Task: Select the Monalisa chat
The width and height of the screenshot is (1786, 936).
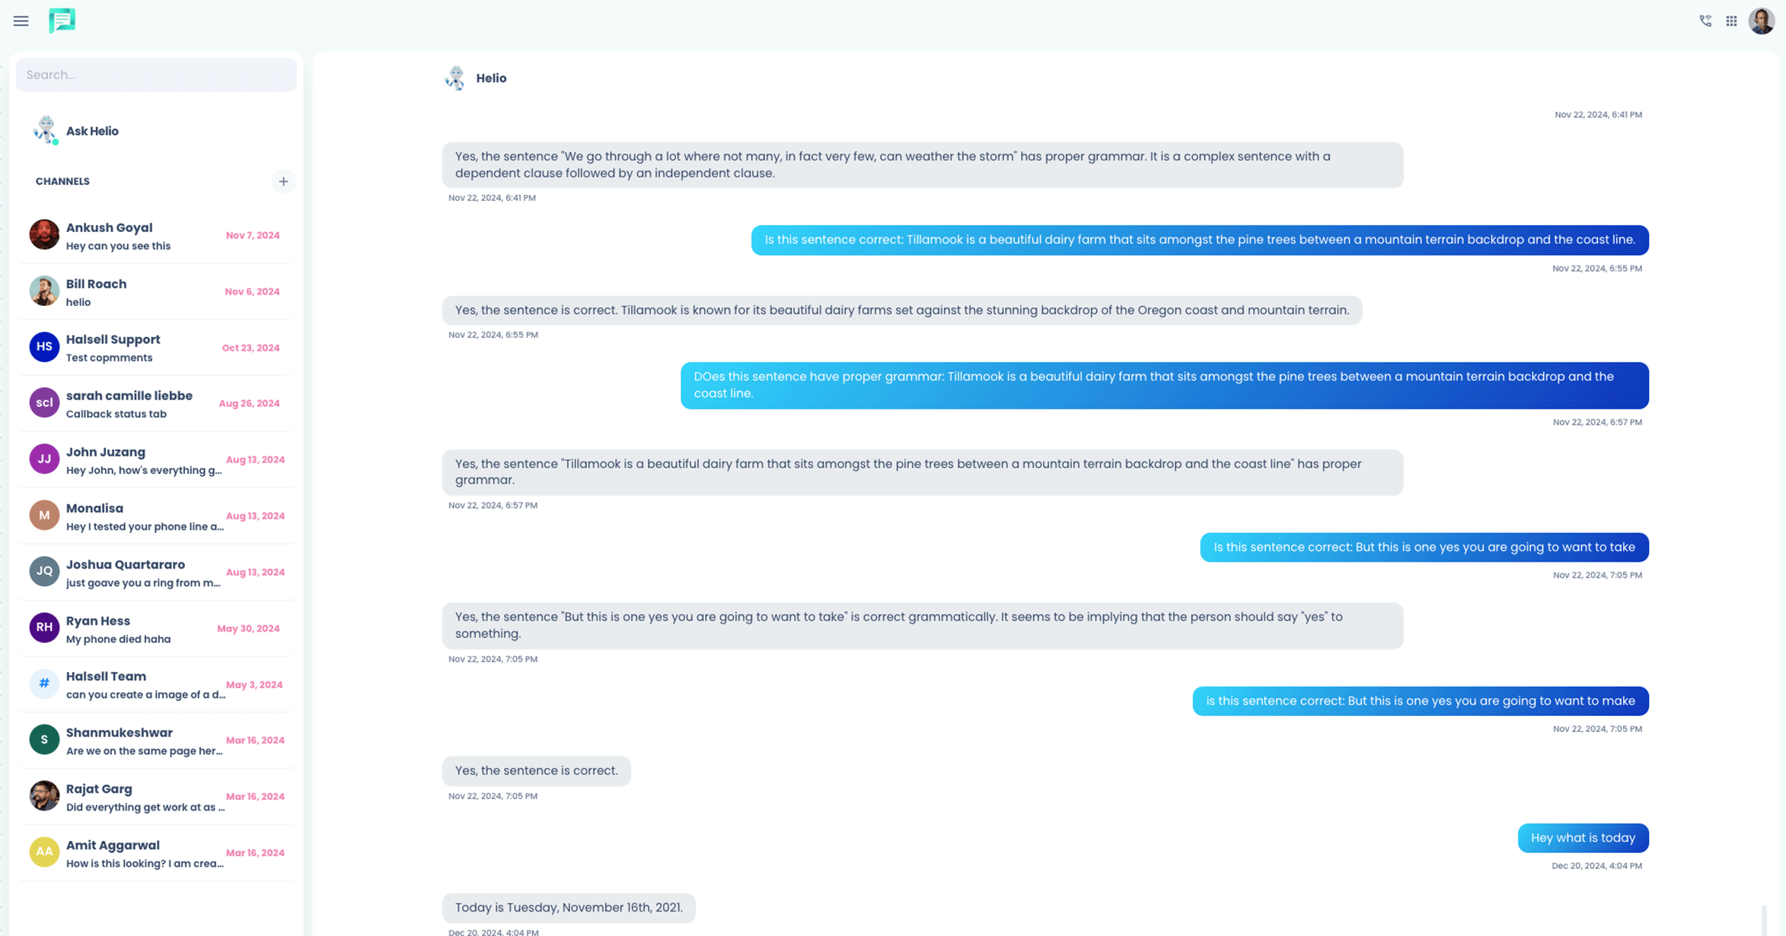Action: tap(156, 517)
